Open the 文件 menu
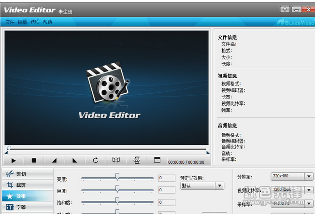 tap(10, 22)
